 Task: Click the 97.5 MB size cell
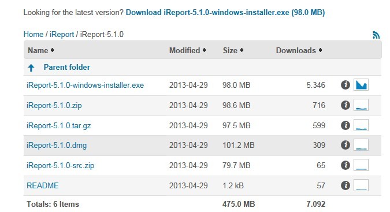(236, 125)
